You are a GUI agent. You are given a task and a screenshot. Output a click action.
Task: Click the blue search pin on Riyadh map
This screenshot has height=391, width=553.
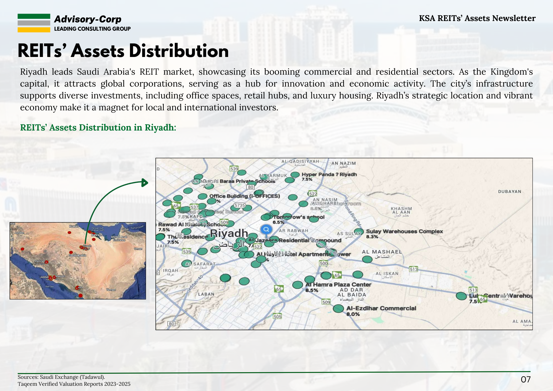click(266, 229)
